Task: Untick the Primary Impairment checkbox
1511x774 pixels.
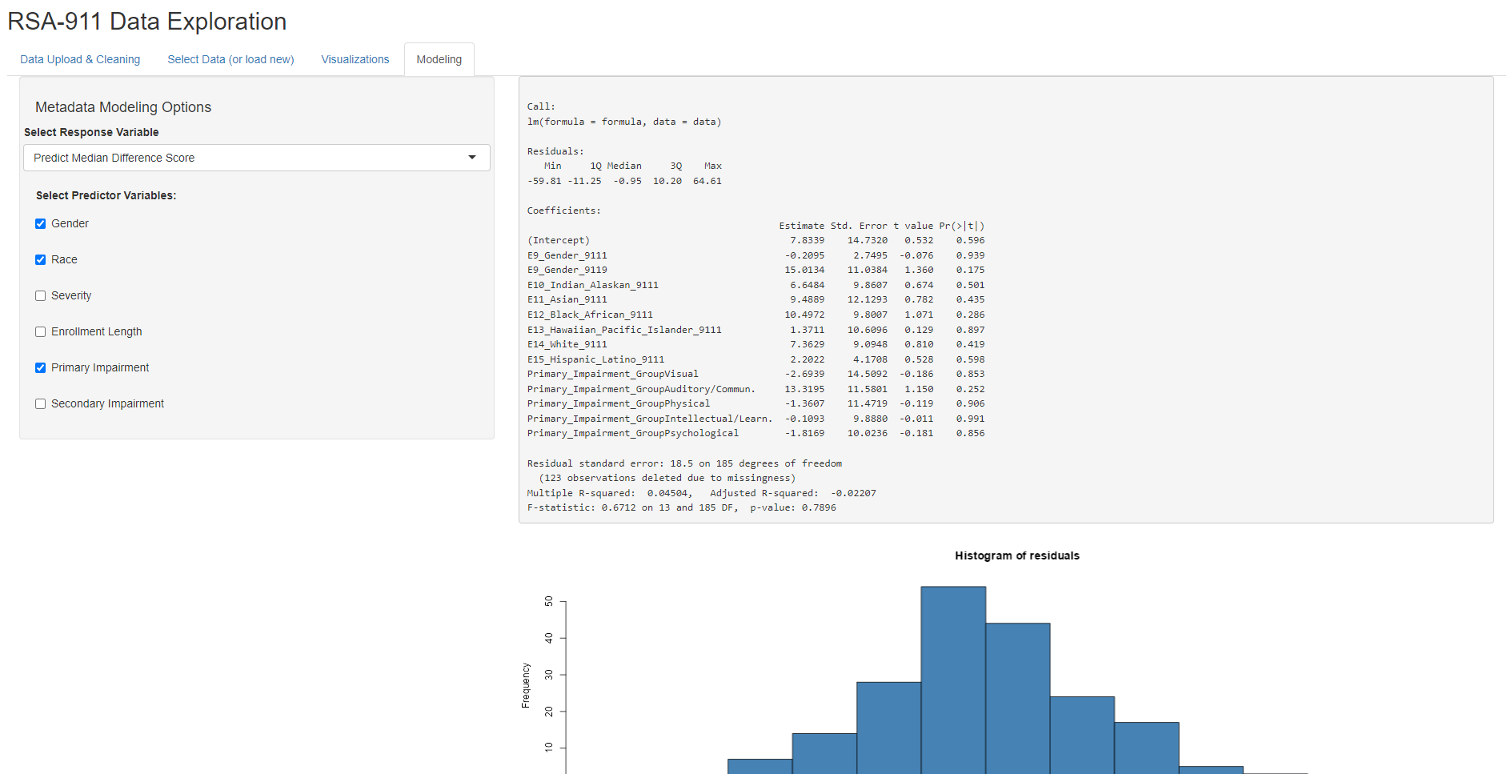Action: coord(41,368)
